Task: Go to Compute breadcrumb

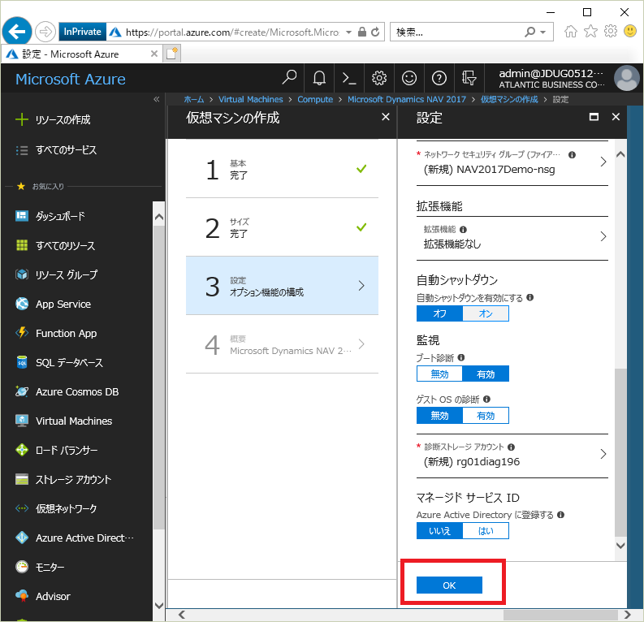Action: (315, 99)
